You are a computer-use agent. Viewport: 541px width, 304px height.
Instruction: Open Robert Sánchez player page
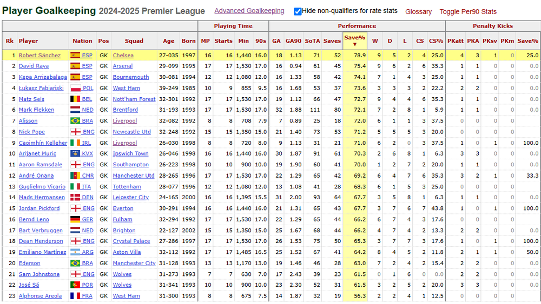(x=39, y=55)
